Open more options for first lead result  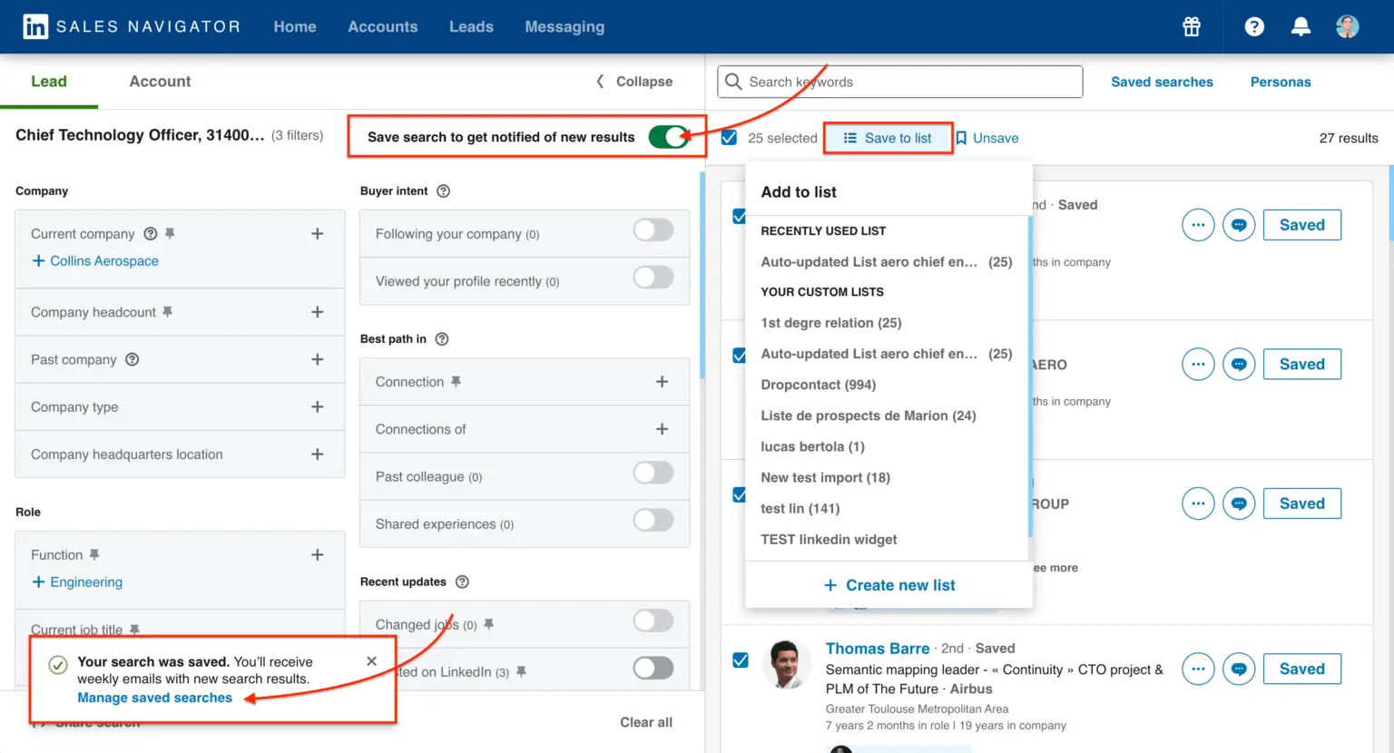(1198, 225)
